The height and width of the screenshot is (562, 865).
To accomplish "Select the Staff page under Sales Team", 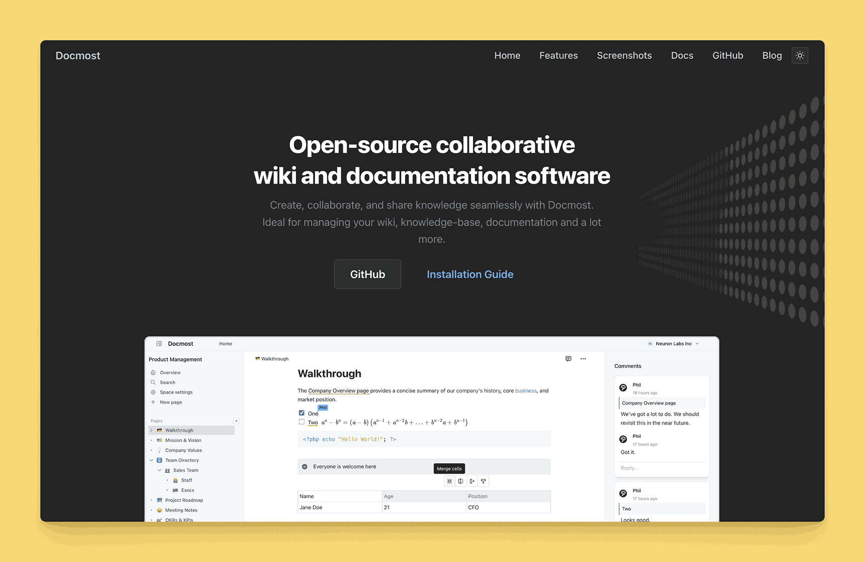I will point(187,480).
